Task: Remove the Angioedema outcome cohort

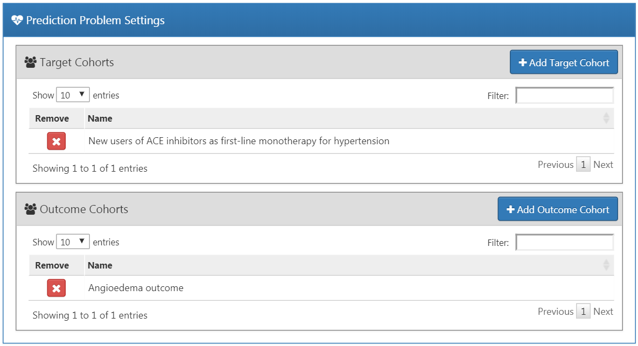Action: 56,288
